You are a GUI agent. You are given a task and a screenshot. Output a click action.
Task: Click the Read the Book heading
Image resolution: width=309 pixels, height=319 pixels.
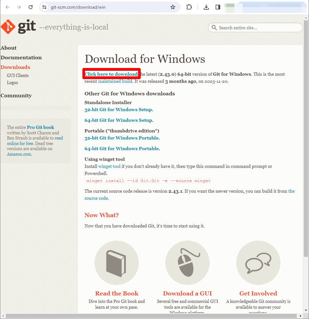click(117, 293)
